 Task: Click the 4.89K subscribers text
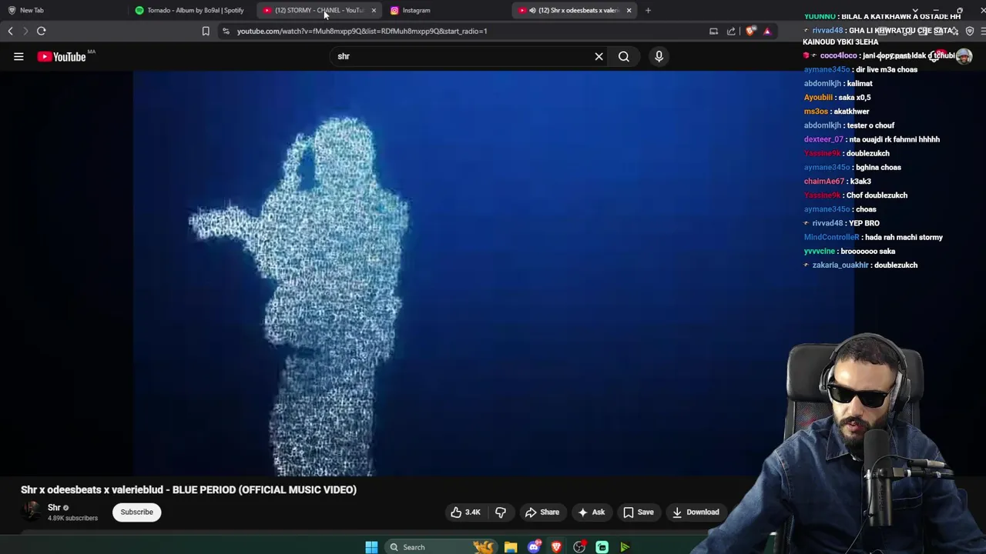point(72,518)
